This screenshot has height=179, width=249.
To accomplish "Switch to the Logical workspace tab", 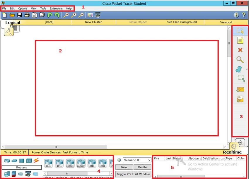I will click(x=13, y=23).
